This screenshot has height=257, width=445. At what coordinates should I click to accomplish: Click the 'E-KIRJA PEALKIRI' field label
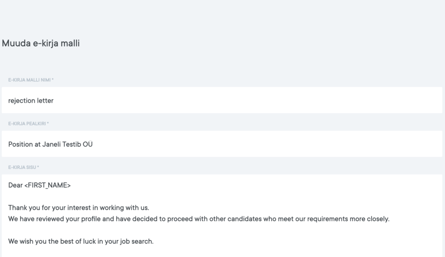click(x=28, y=124)
